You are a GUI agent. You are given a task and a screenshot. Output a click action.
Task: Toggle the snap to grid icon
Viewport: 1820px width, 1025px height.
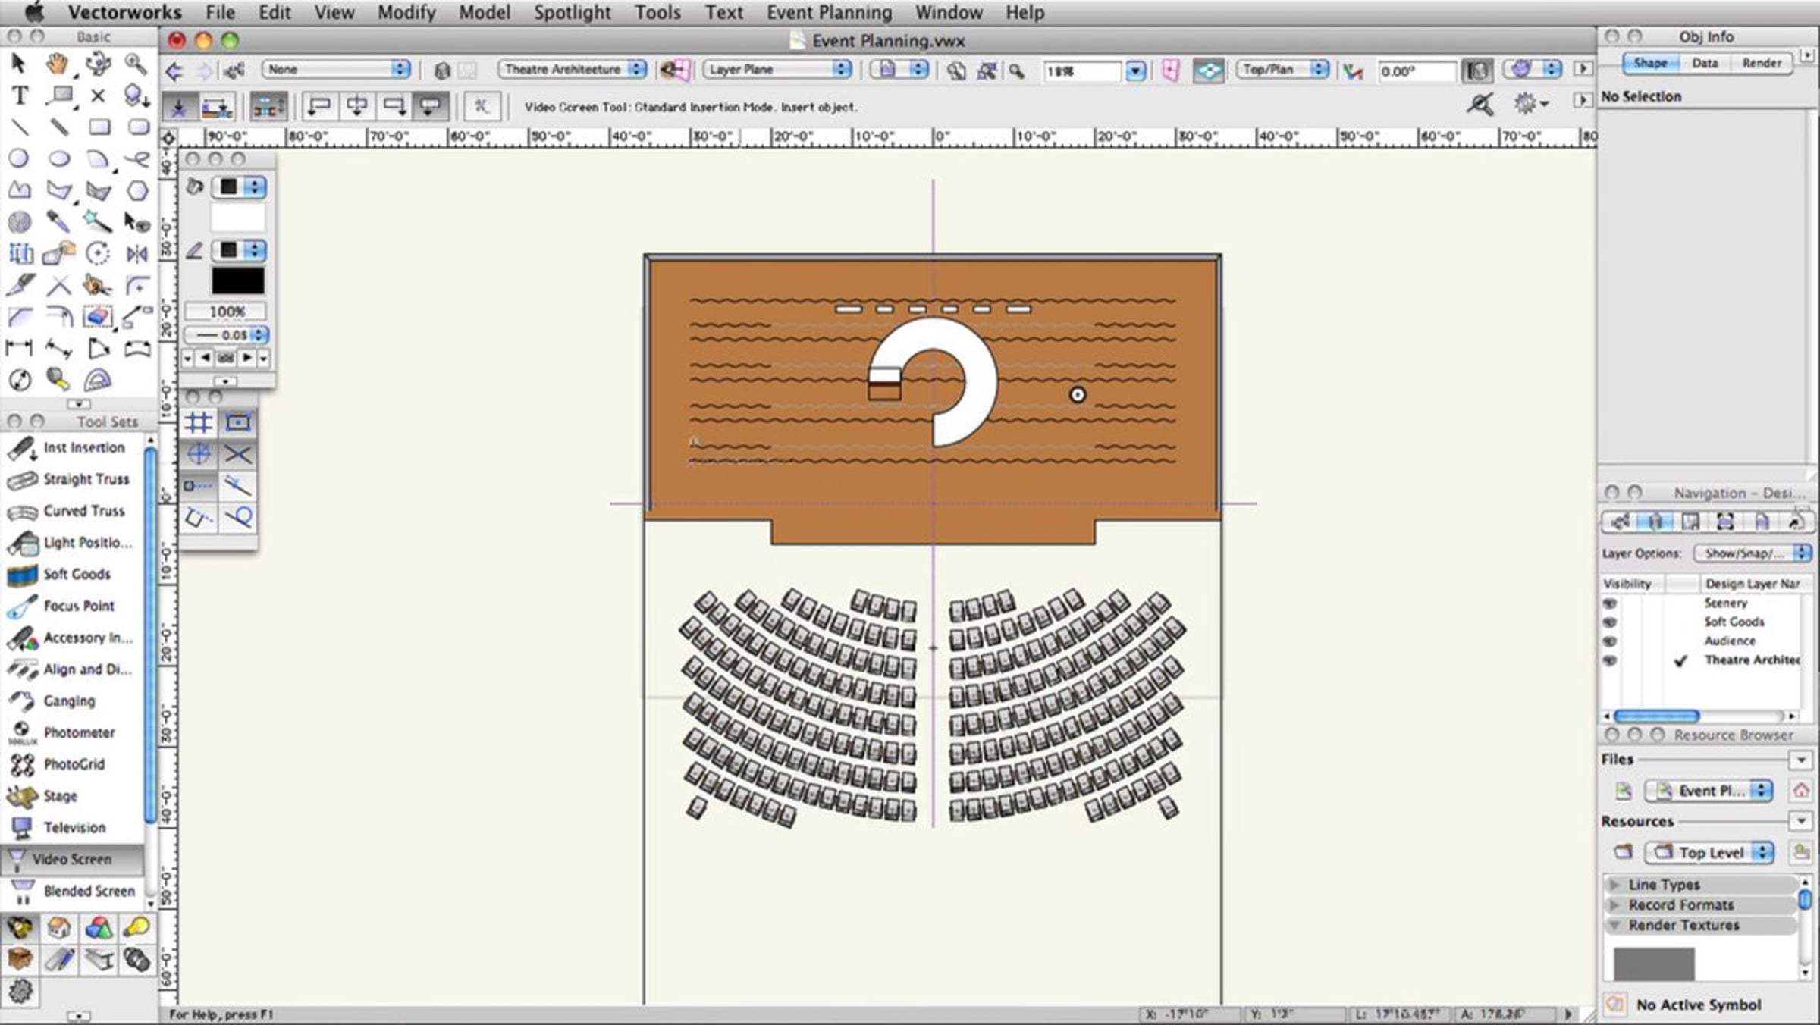pyautogui.click(x=199, y=422)
